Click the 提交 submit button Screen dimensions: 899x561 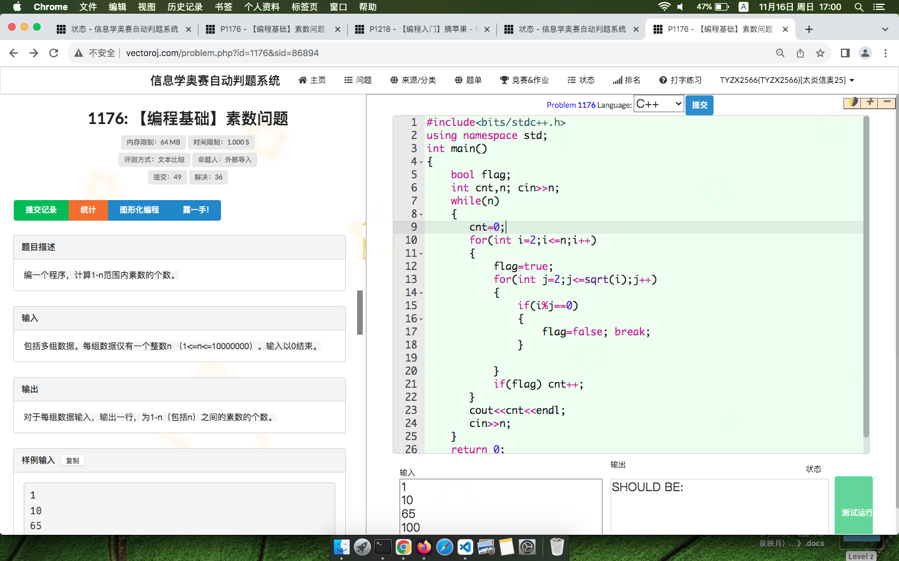tap(699, 105)
